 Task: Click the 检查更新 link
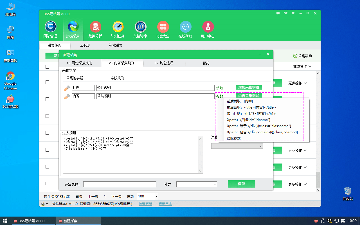coord(145,204)
